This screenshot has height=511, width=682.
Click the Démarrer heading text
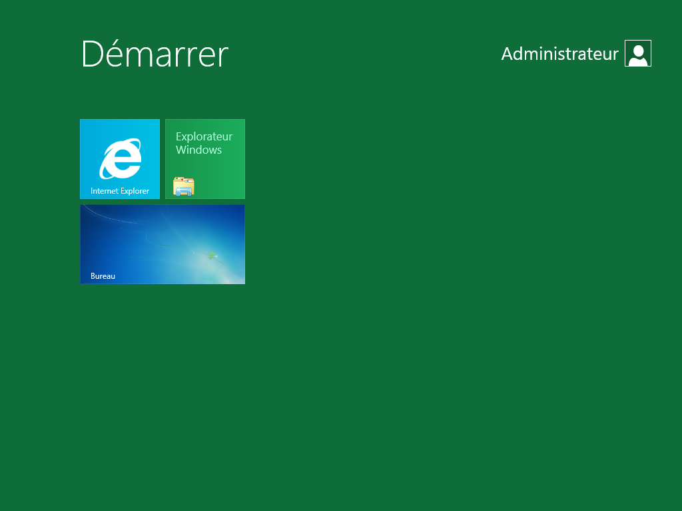[155, 54]
